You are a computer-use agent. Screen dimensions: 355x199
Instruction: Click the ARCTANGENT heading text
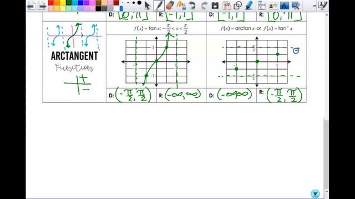[74, 56]
